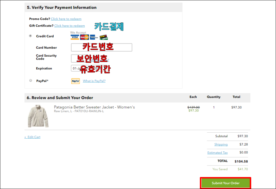This screenshot has width=276, height=189.
Task: Click the Visa card logo
Action: [x=75, y=37]
